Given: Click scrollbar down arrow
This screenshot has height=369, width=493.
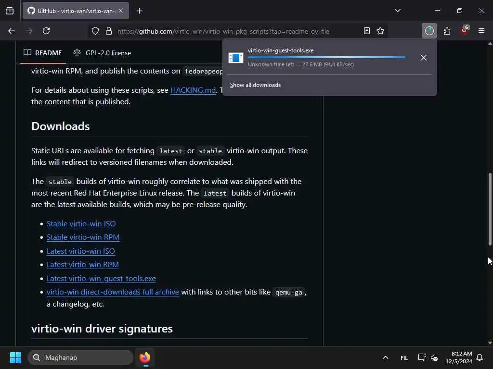Looking at the screenshot, I should (490, 343).
